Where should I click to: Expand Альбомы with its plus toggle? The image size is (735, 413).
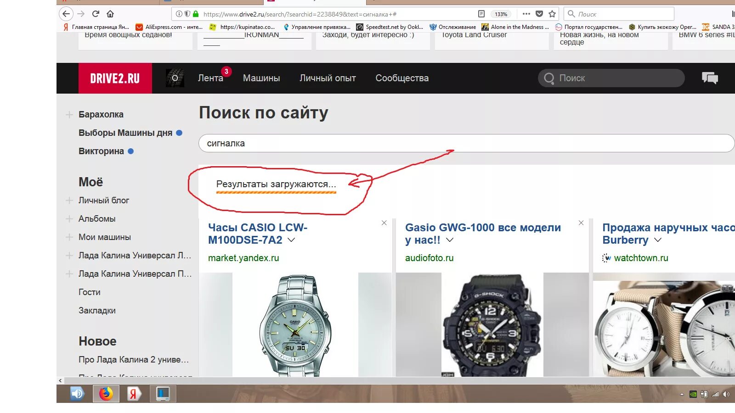point(68,218)
